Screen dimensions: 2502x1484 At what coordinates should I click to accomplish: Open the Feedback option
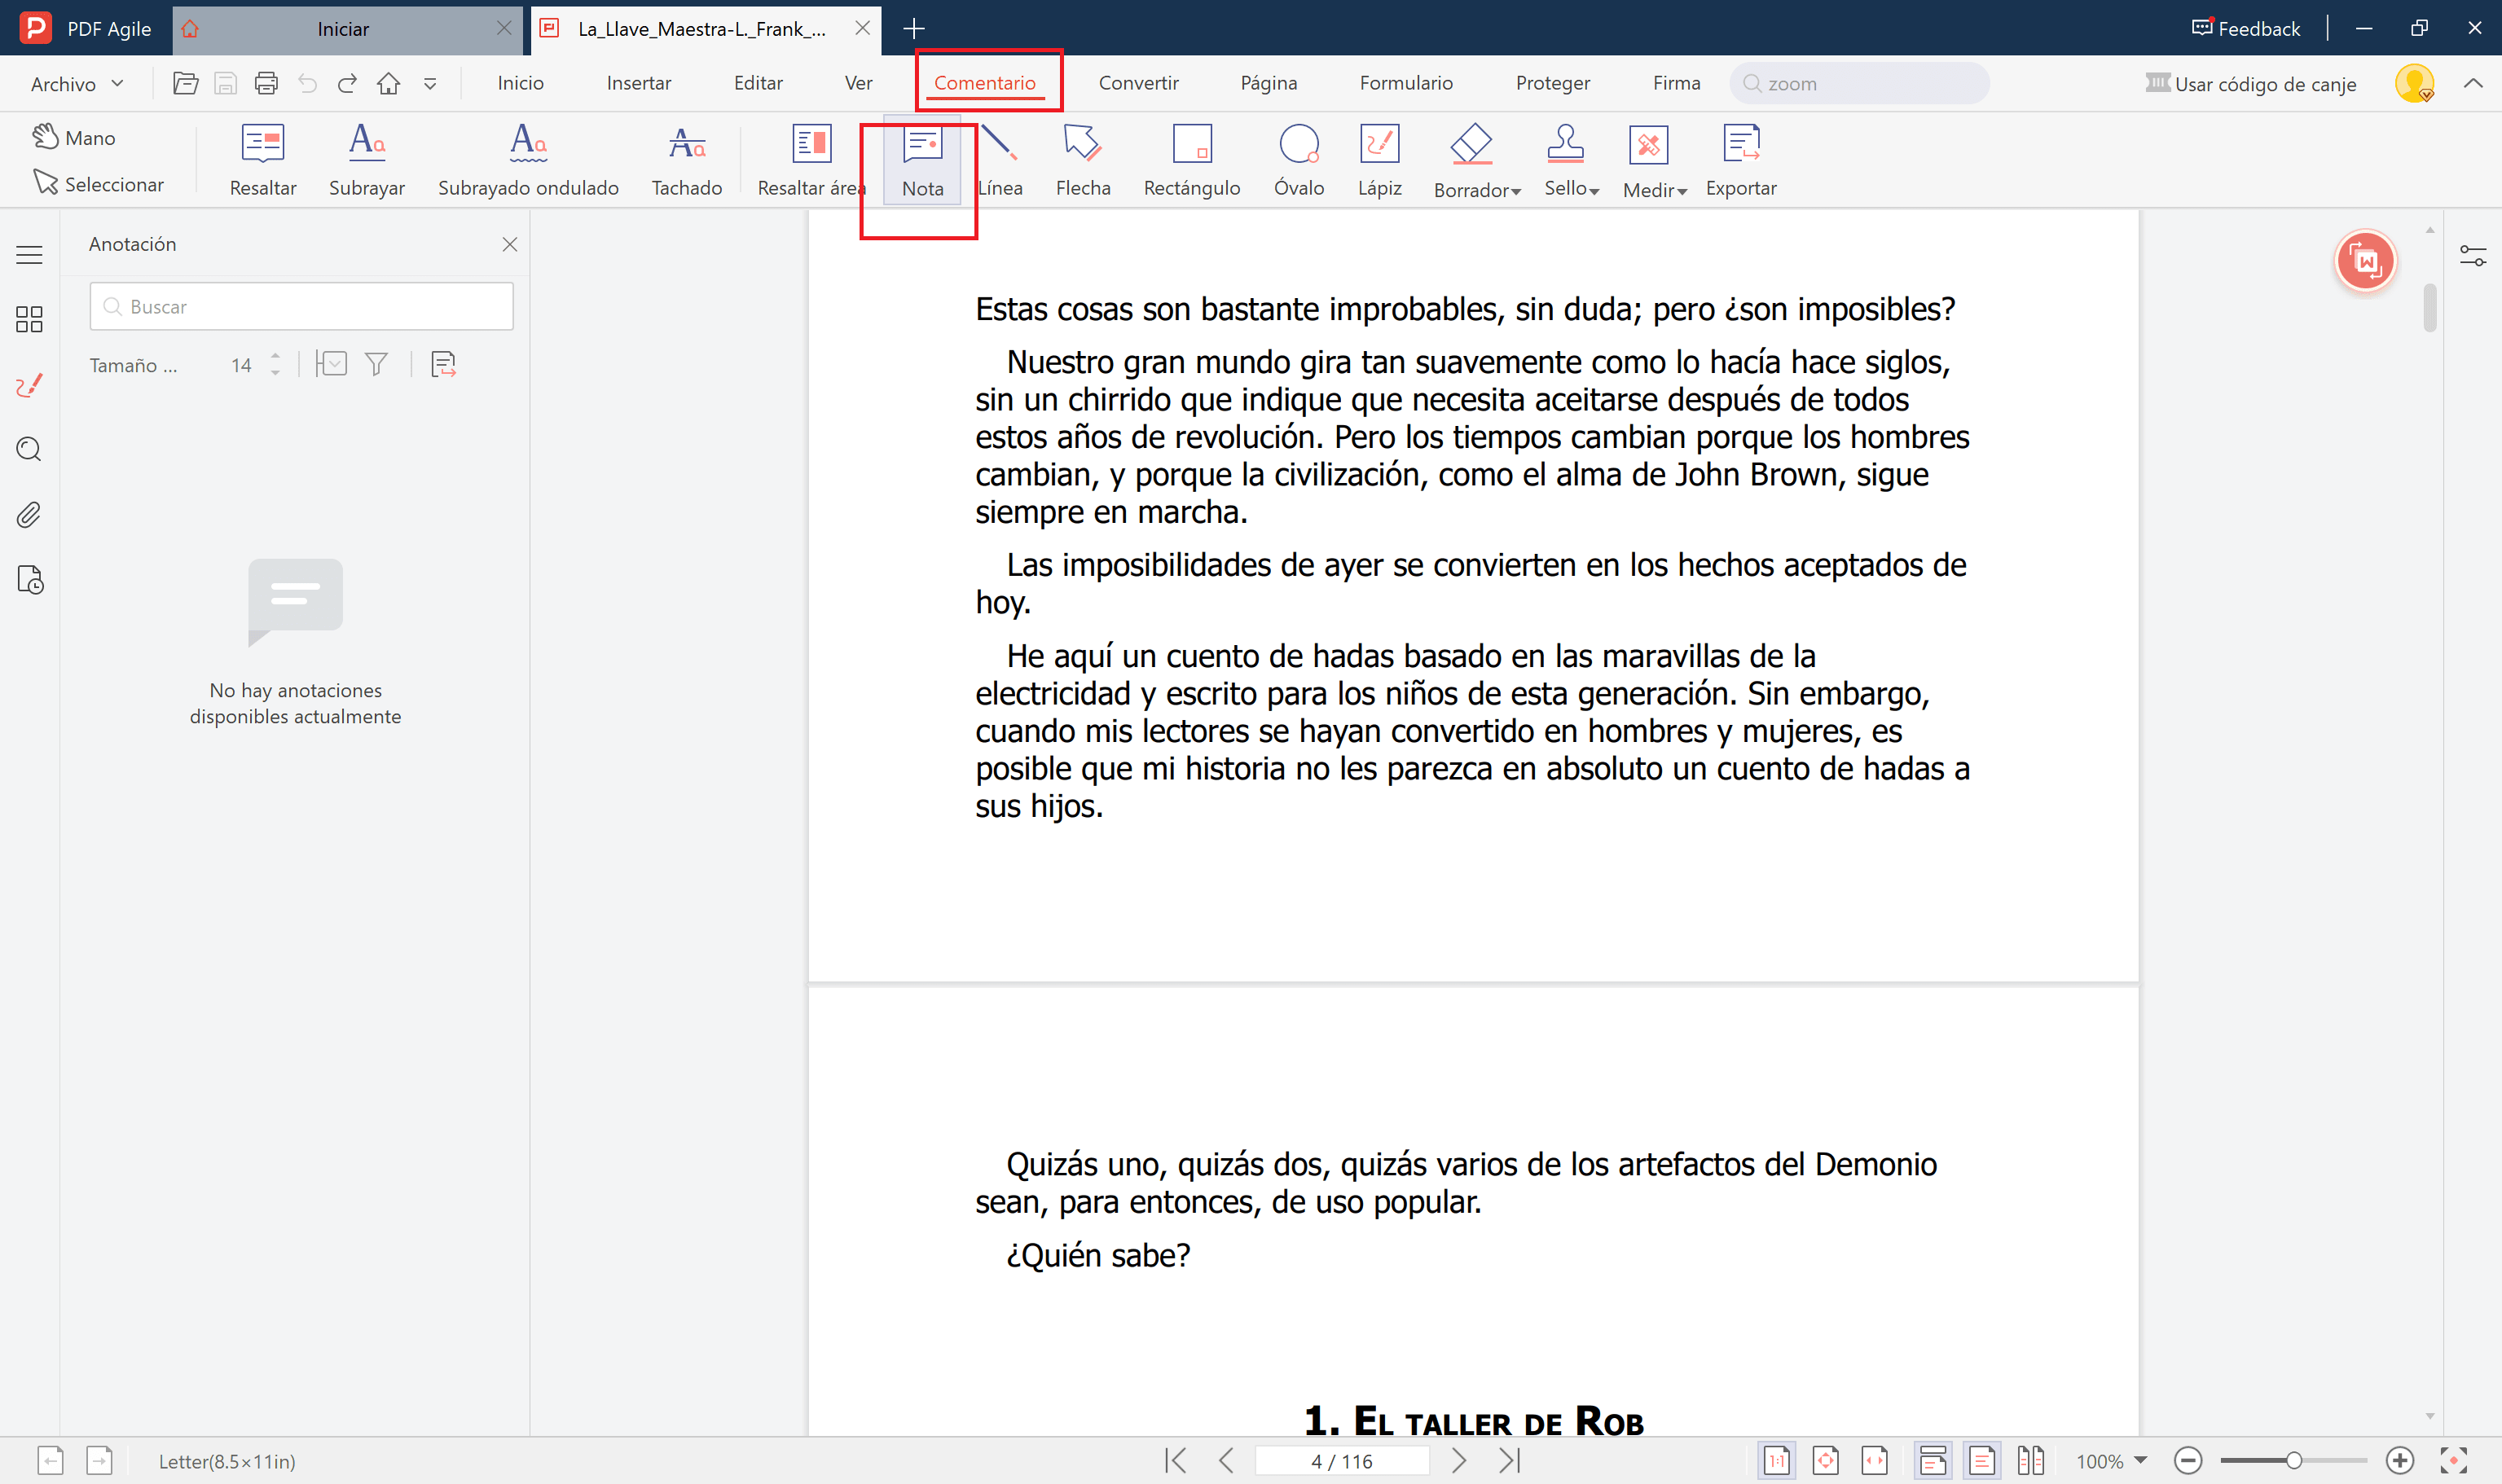[x=2245, y=28]
